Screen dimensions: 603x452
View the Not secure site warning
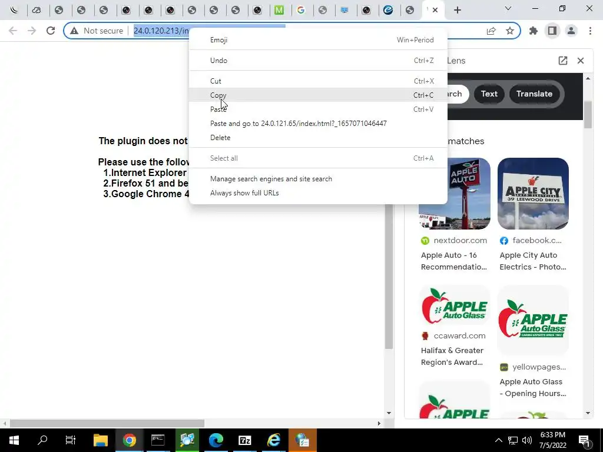(x=97, y=31)
